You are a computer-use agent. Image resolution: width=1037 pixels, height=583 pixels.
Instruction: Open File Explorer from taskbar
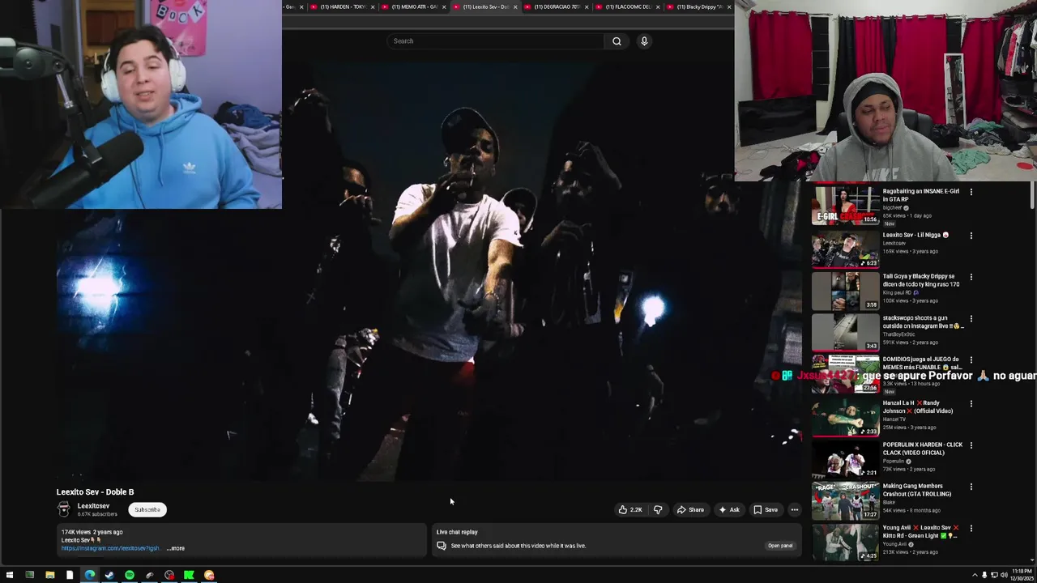pyautogui.click(x=49, y=575)
